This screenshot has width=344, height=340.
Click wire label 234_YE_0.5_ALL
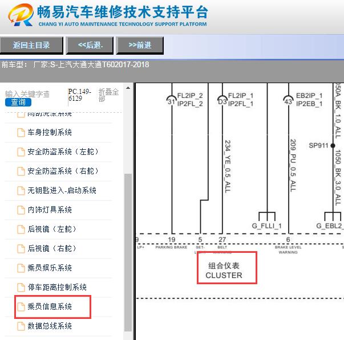click(228, 166)
